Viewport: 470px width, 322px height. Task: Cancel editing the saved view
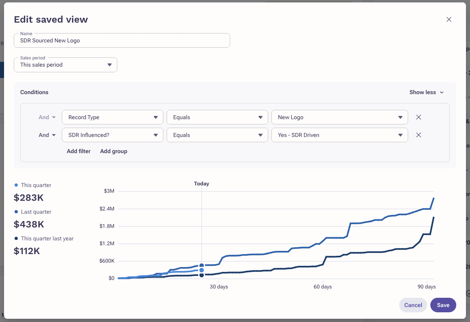point(413,305)
